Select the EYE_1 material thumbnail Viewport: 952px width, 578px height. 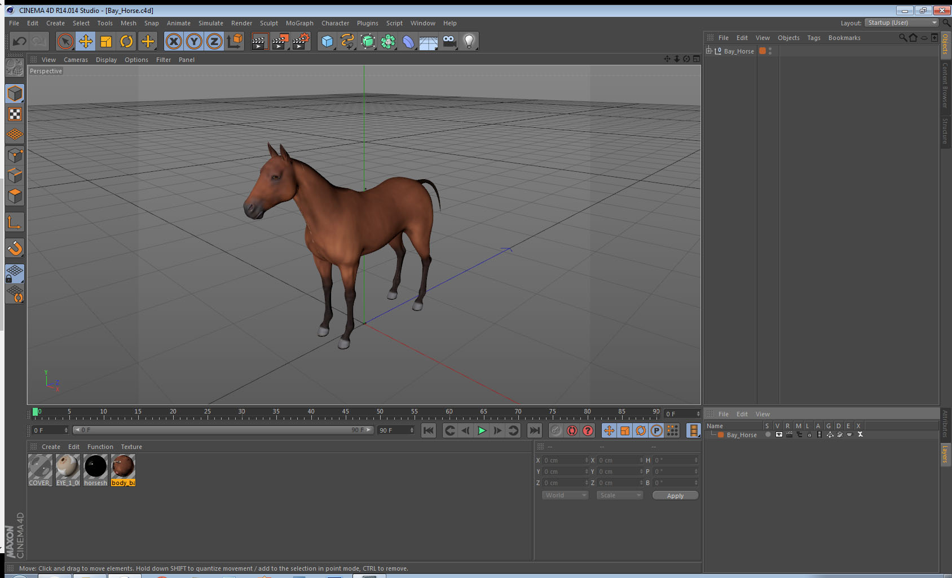tap(68, 470)
